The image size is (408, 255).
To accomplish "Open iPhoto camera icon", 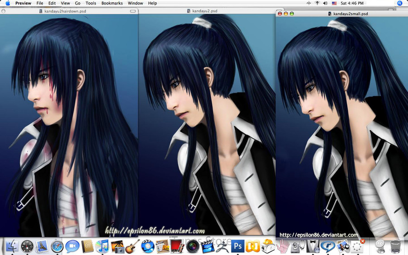I will click(x=117, y=246).
